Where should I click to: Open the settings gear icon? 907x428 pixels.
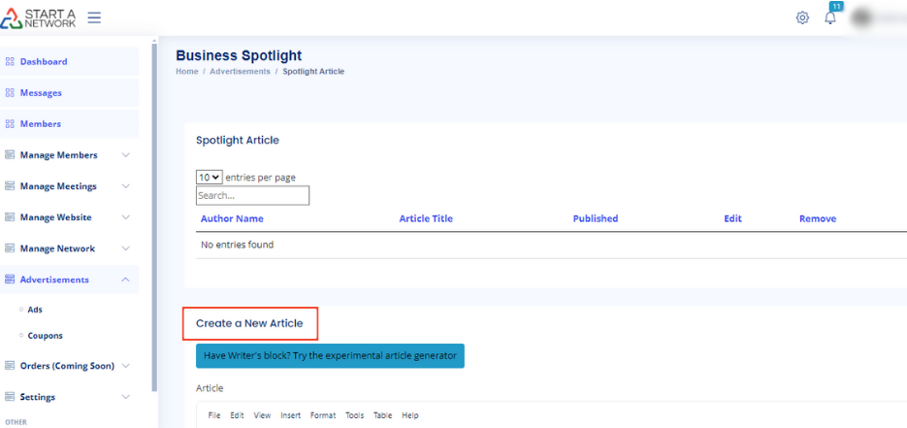pos(802,17)
